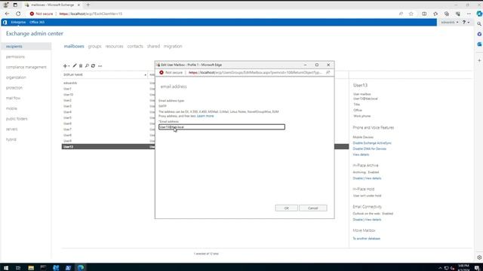
Task: Click the Favorites list icon in Edge toolbar
Action: click(x=435, y=14)
